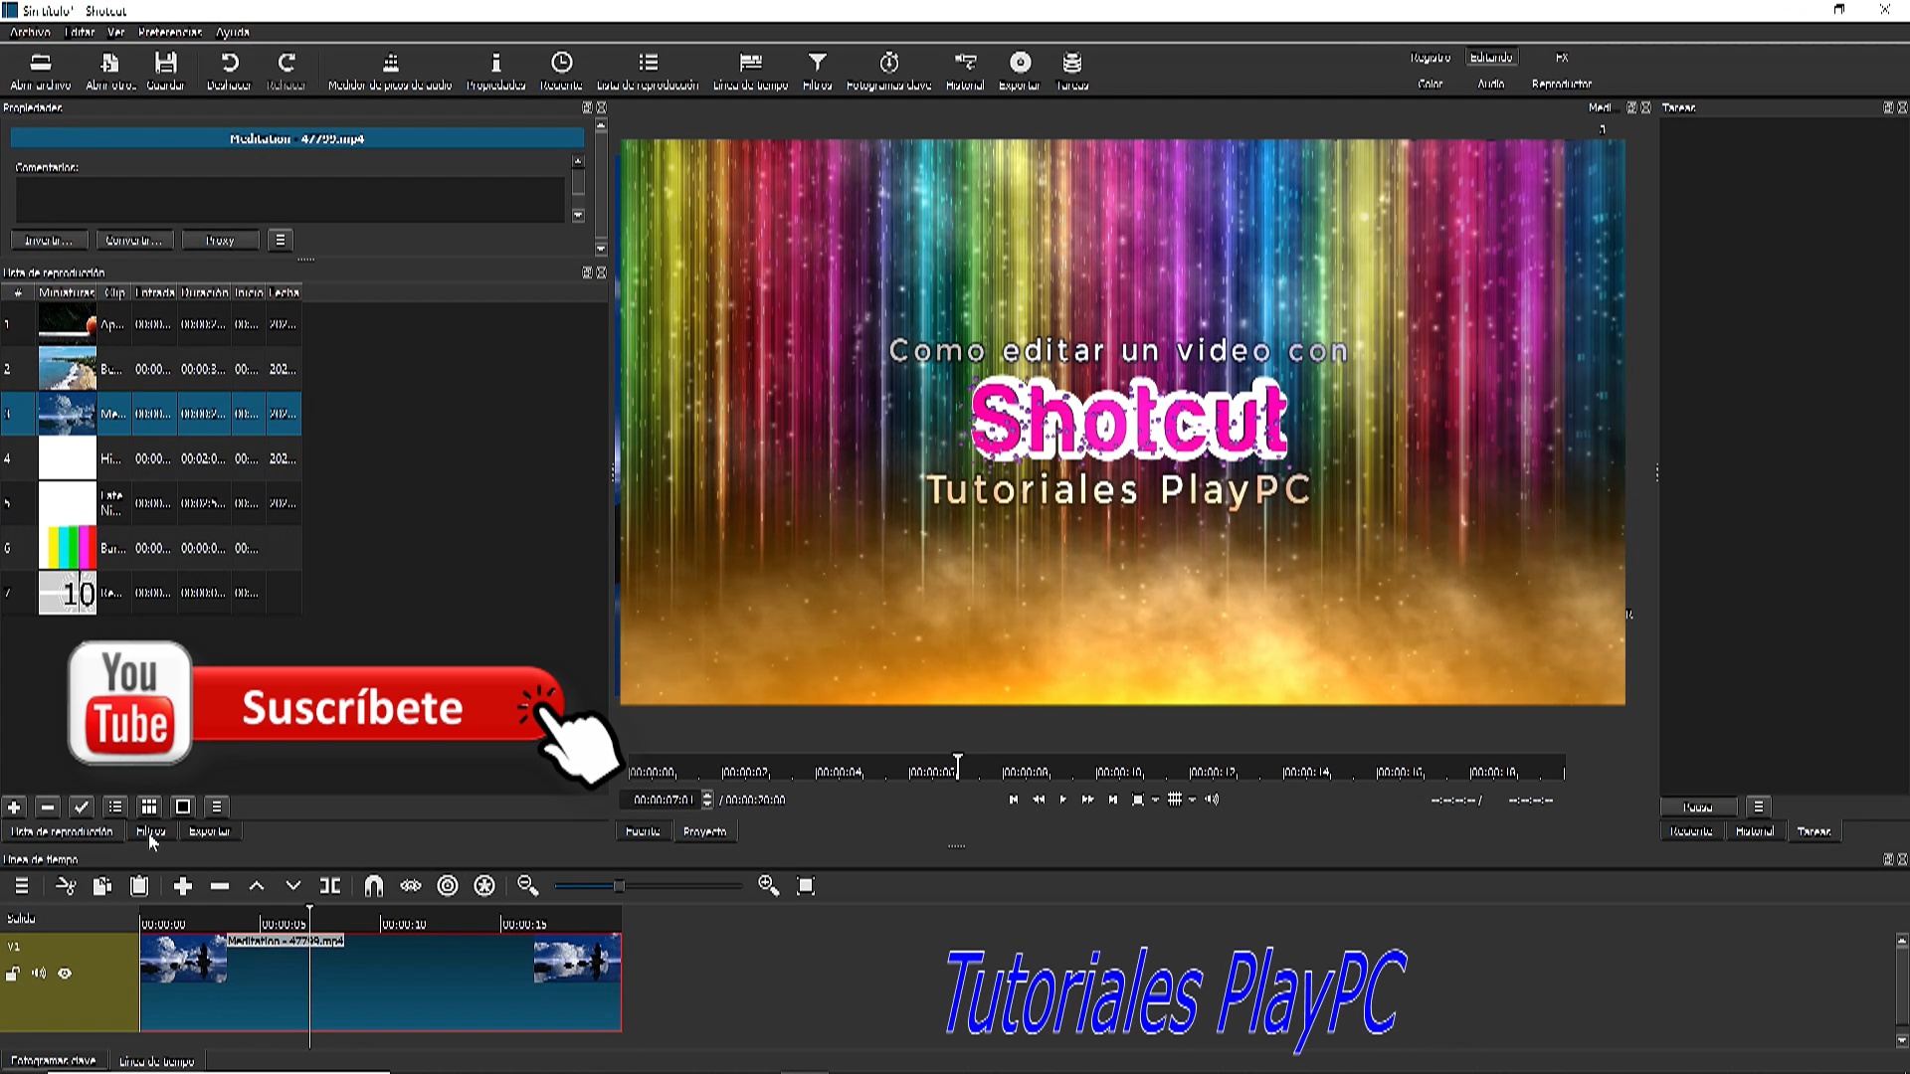The width and height of the screenshot is (1910, 1074).
Task: Mute the V1 track speaker icon
Action: 40,973
